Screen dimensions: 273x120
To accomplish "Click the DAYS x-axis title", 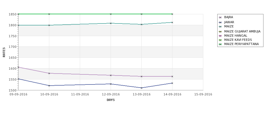I will (x=111, y=100).
